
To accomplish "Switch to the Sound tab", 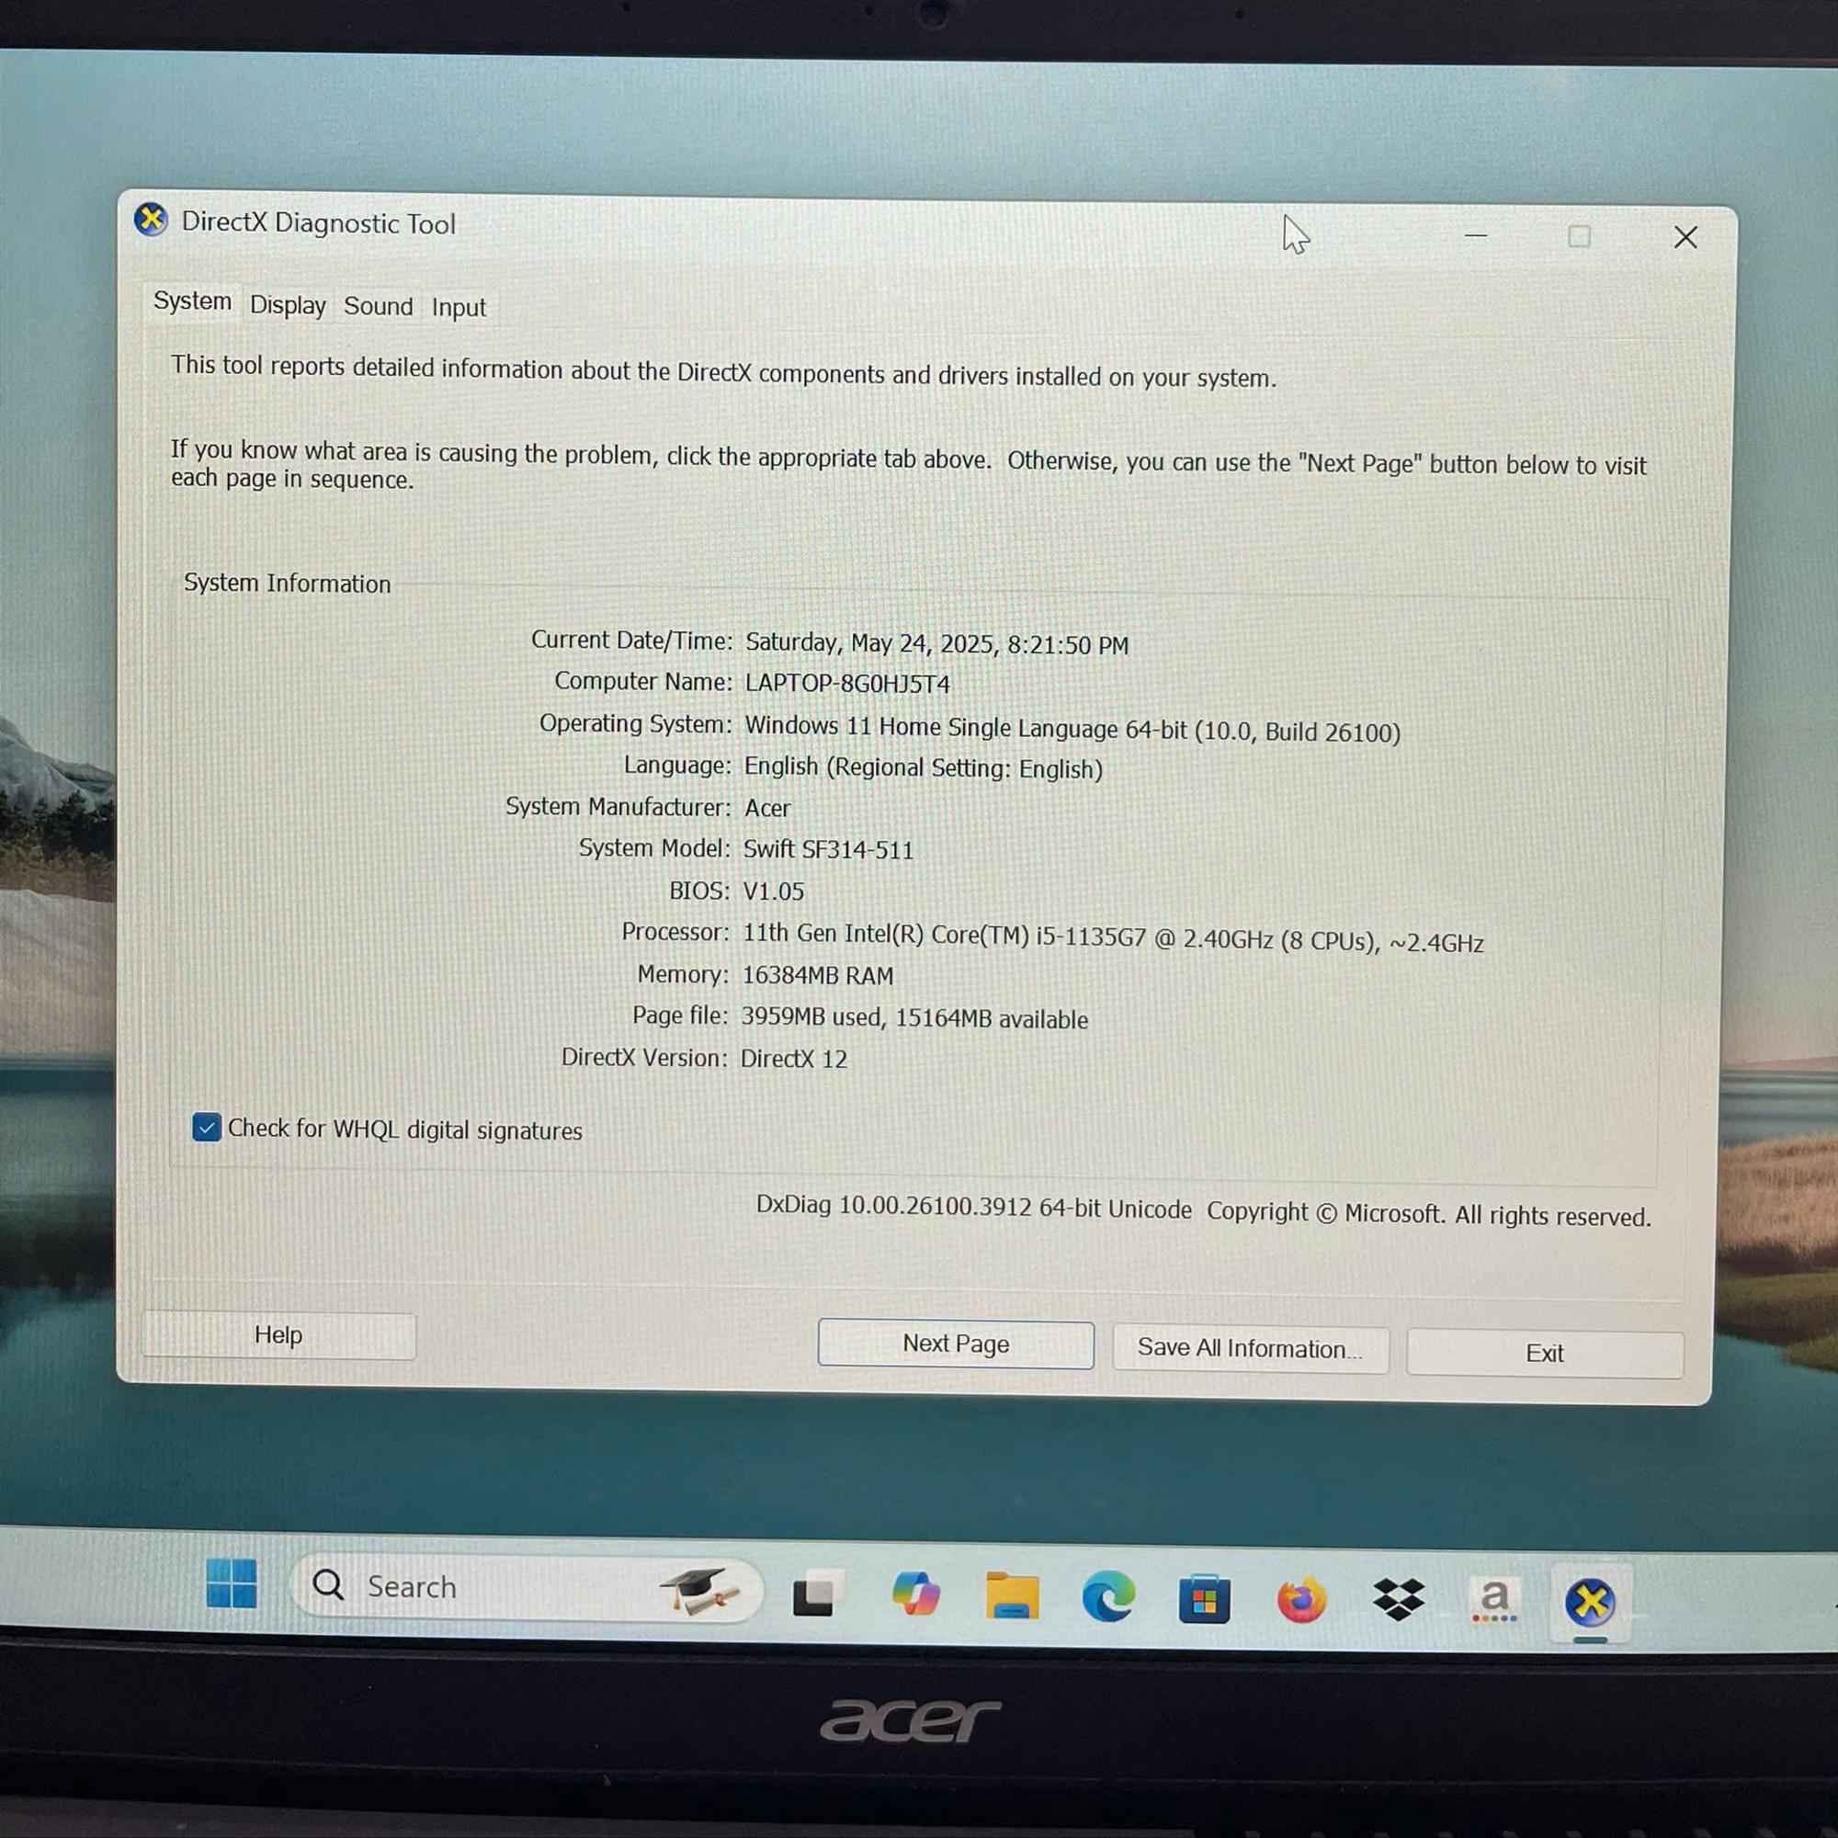I will tap(379, 306).
